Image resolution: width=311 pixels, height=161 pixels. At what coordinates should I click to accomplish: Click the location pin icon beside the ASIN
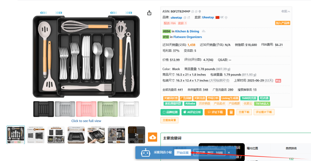[x=200, y=11]
